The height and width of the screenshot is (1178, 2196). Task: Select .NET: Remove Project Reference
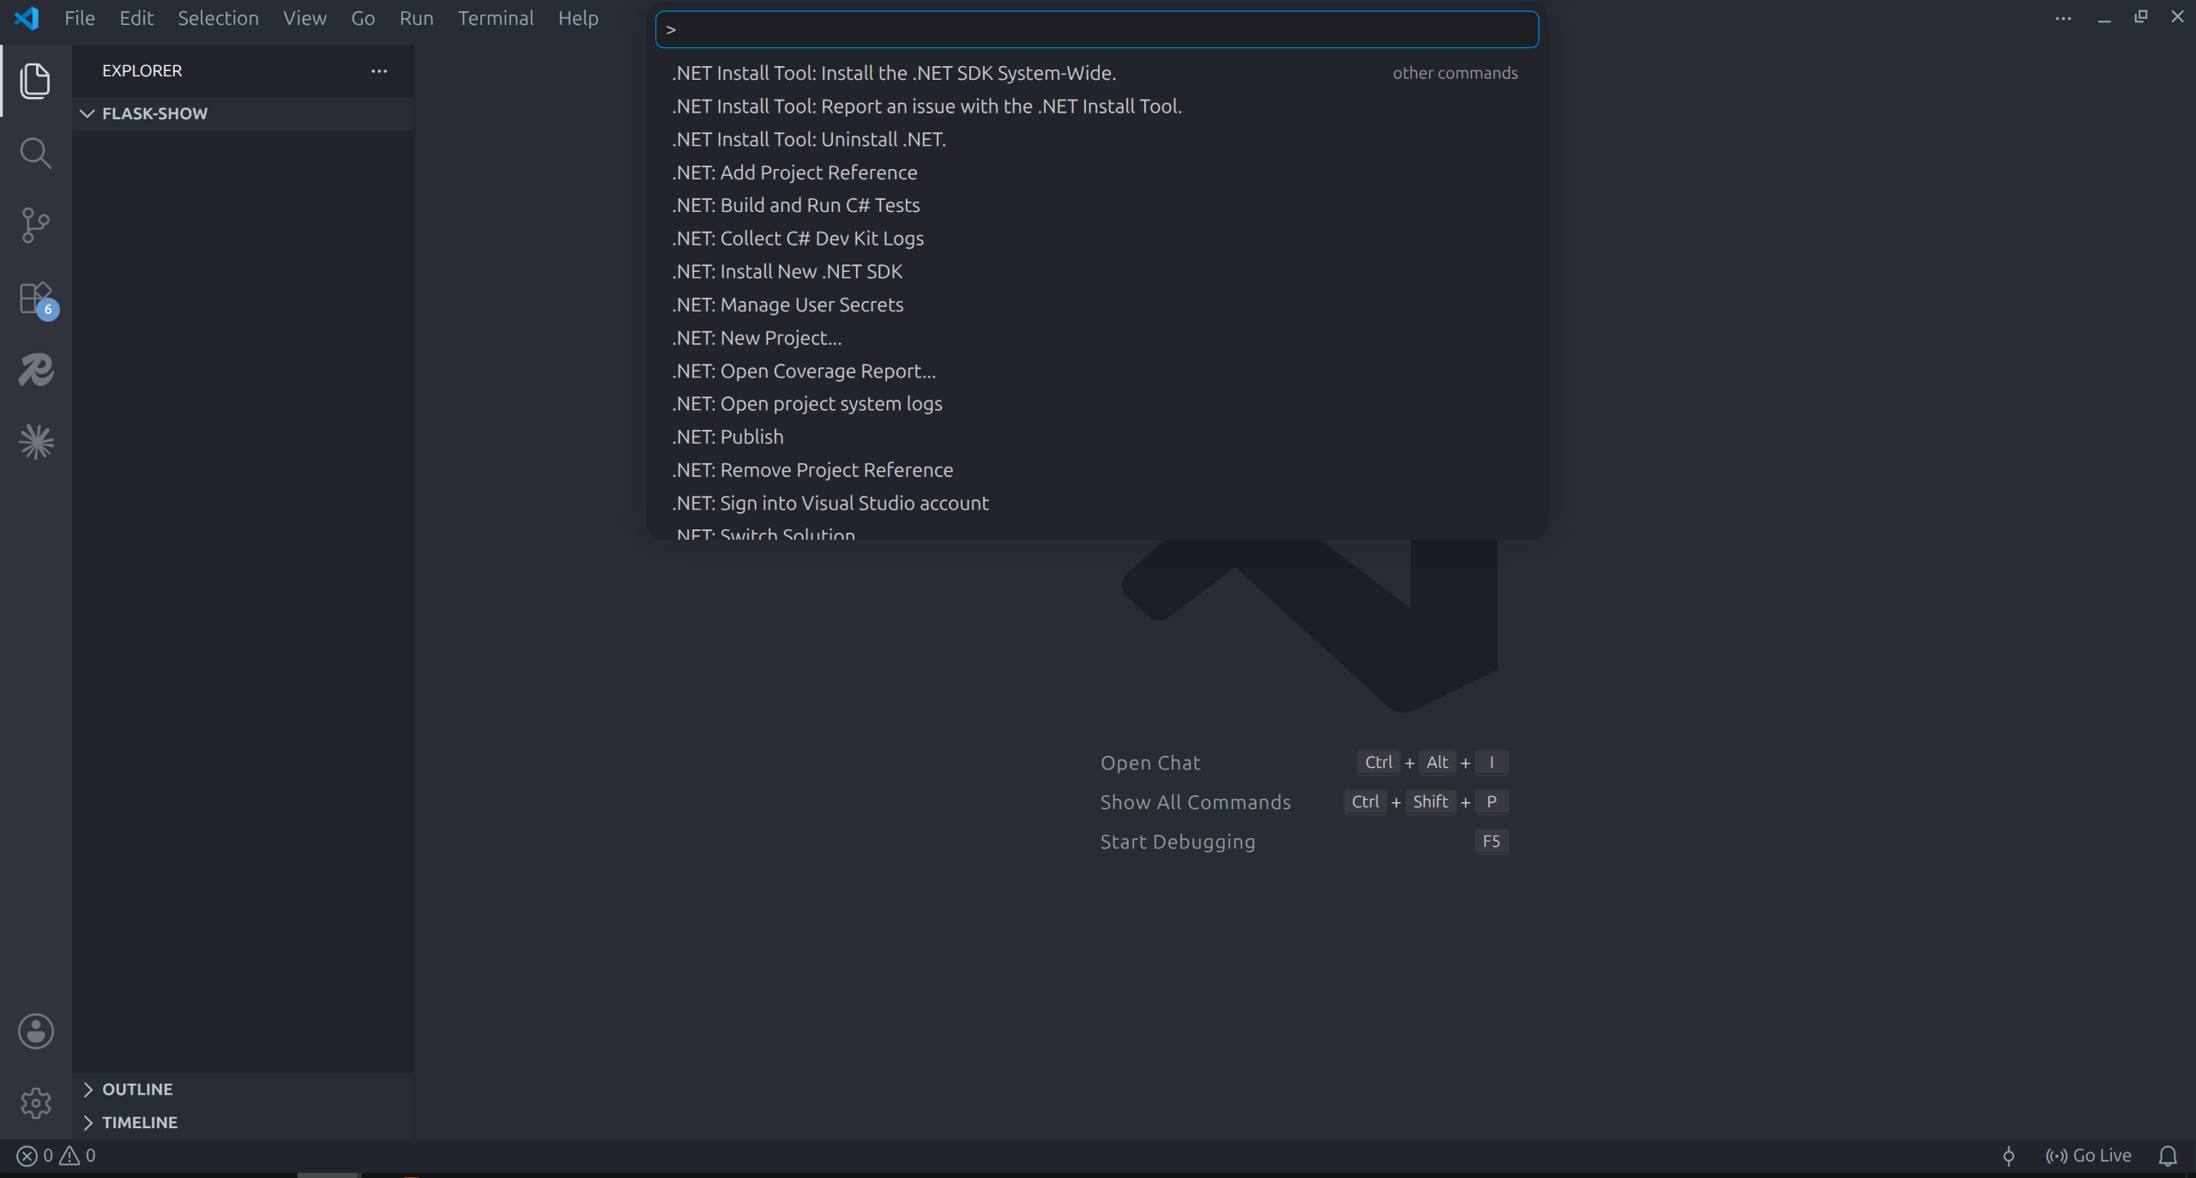pos(1097,470)
